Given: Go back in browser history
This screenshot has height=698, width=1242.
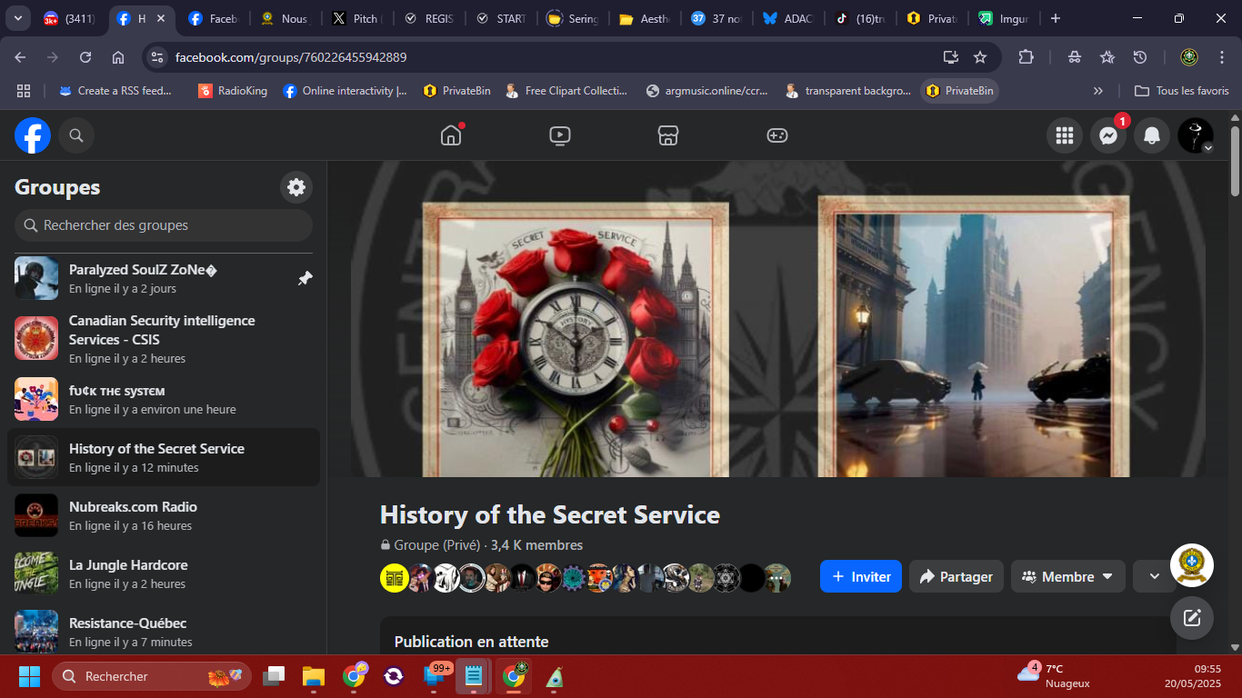Looking at the screenshot, I should (20, 57).
